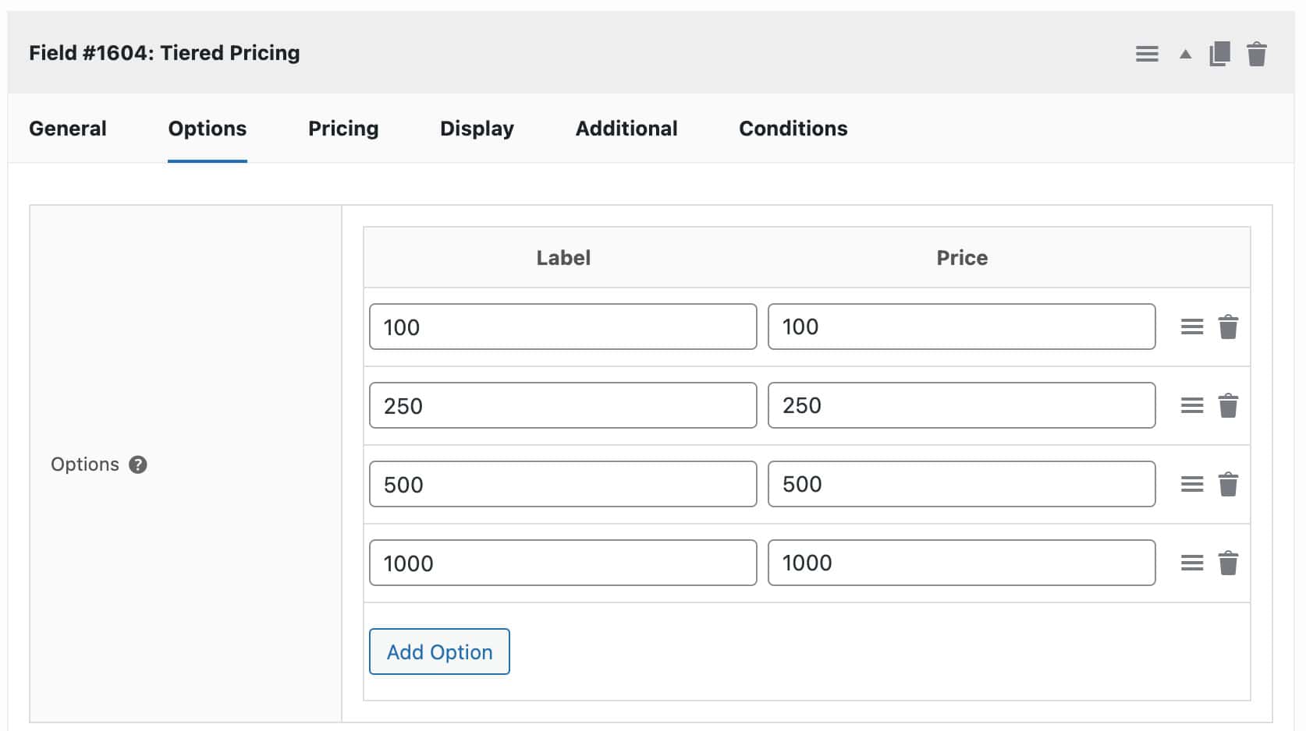Delete the option labeled 1000

pyautogui.click(x=1229, y=562)
